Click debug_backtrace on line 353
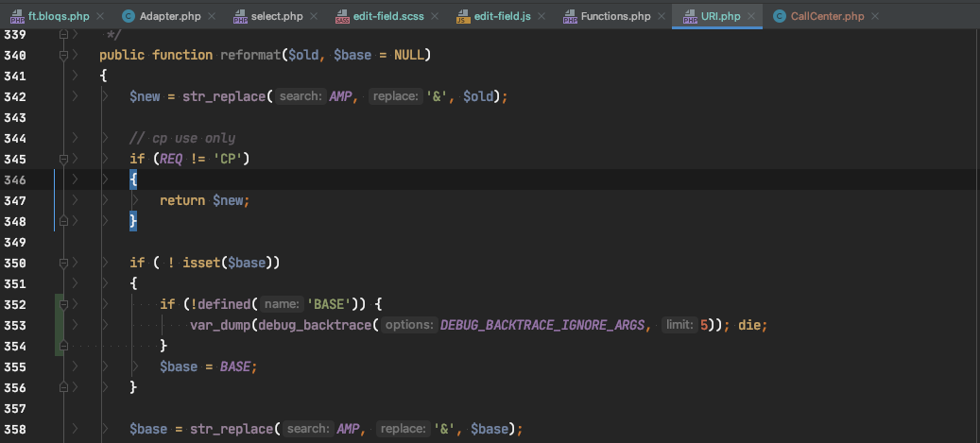Viewport: 980px width, 443px height. pyautogui.click(x=315, y=325)
